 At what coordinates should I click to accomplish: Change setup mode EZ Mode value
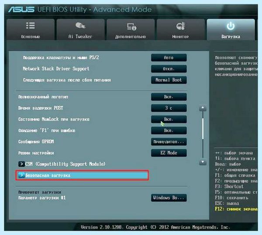[169, 153]
